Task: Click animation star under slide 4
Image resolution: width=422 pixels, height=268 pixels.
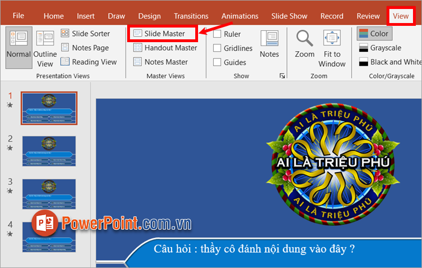Action: [10, 234]
